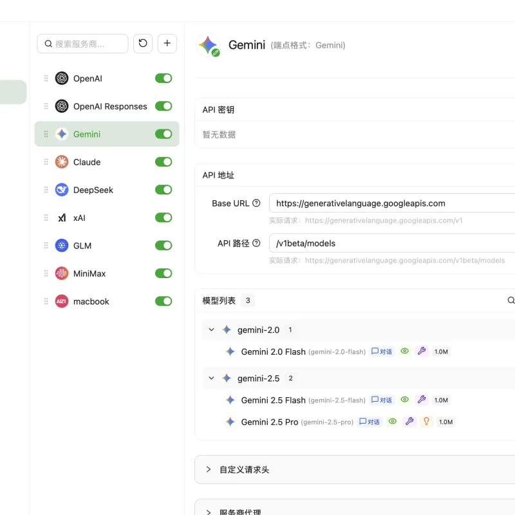Toggle the macbook provider switch
The height and width of the screenshot is (515, 515).
(164, 301)
